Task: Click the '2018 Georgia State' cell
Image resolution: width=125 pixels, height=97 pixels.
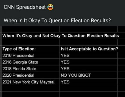Action: (30, 62)
